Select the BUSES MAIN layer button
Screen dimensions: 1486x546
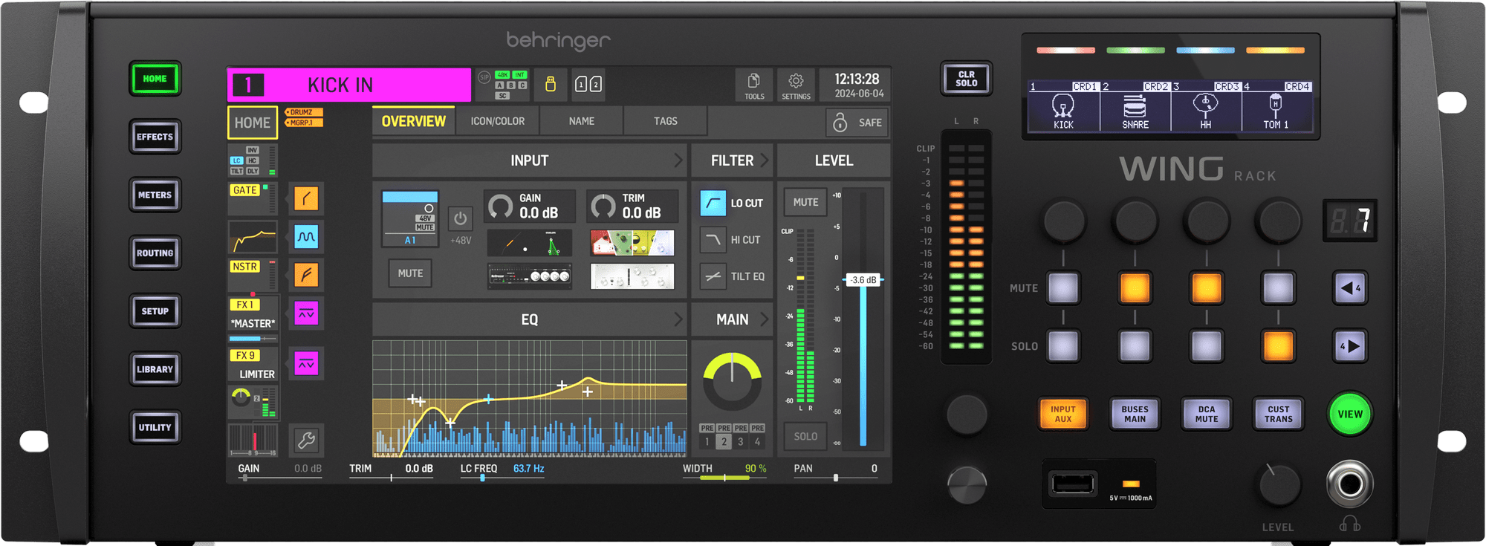click(1135, 414)
